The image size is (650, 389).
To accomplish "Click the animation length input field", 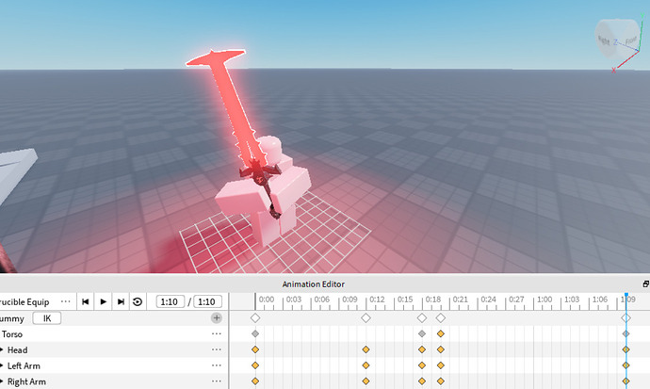I will pos(207,301).
